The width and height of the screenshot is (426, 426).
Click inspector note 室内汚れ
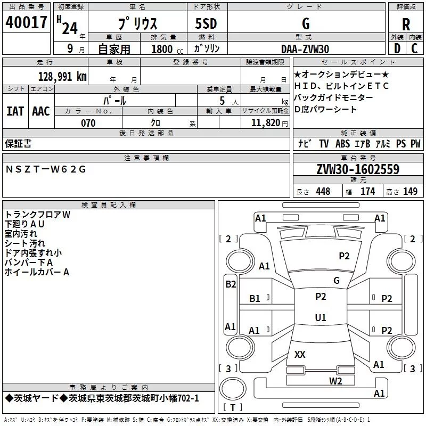21,234
